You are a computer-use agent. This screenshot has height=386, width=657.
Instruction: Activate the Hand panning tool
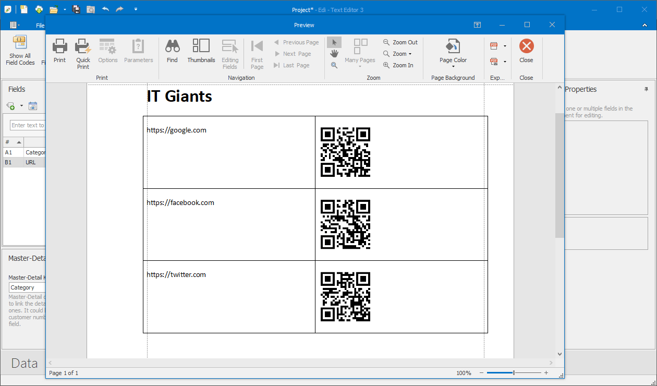tap(334, 53)
